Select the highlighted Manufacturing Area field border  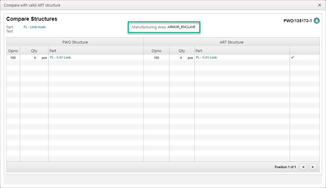tap(164, 27)
